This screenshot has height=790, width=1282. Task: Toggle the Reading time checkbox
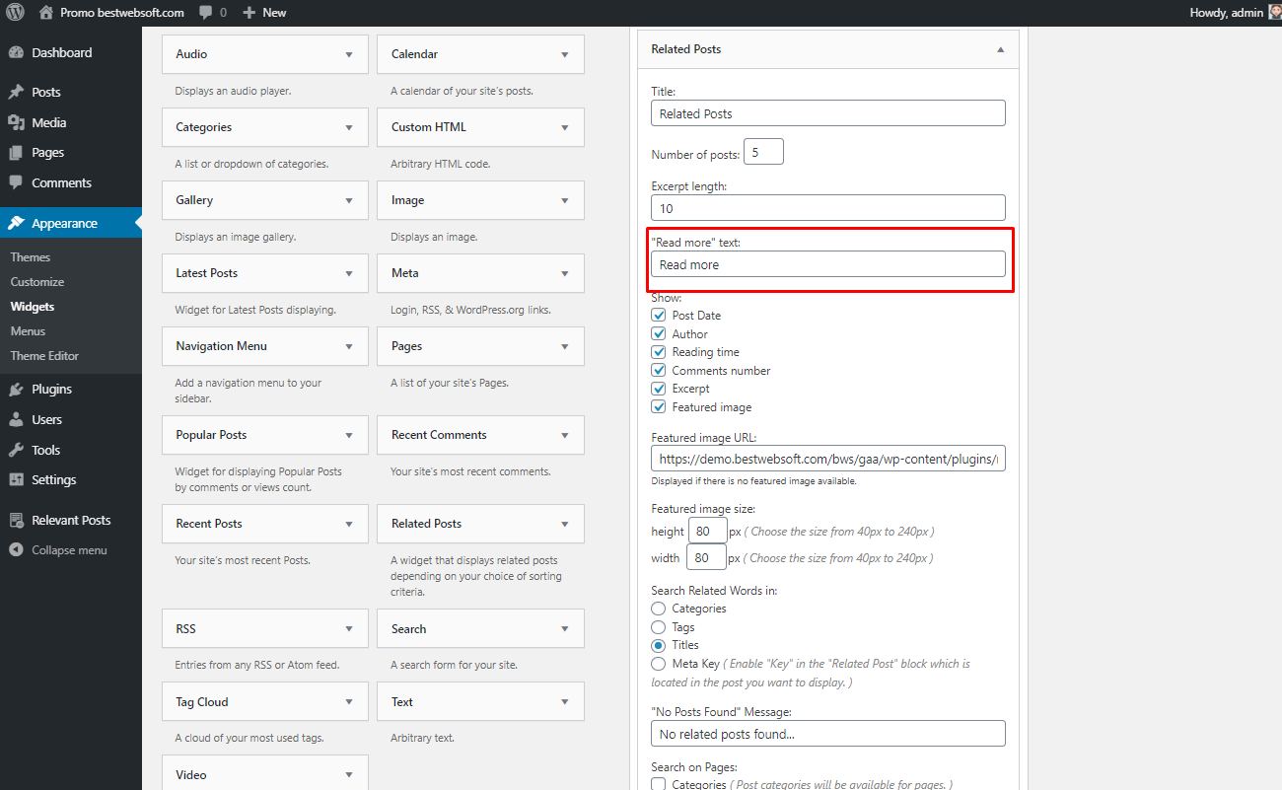coord(659,352)
